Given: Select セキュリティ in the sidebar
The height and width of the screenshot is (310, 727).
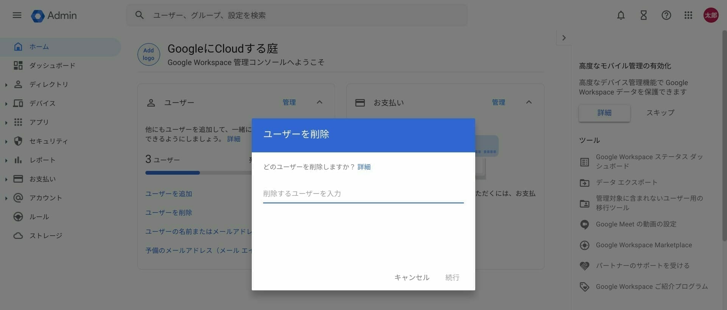Looking at the screenshot, I should click(x=60, y=141).
